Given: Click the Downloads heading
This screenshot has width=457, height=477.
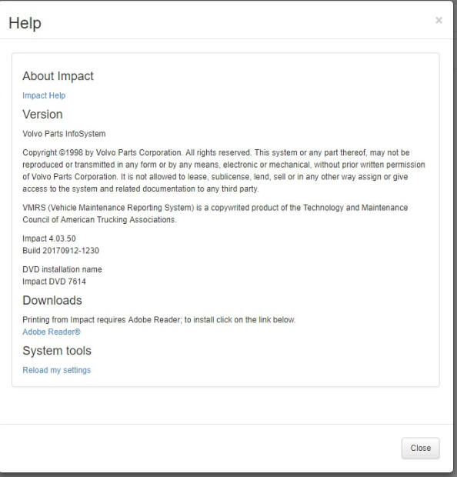Looking at the screenshot, I should 52,301.
